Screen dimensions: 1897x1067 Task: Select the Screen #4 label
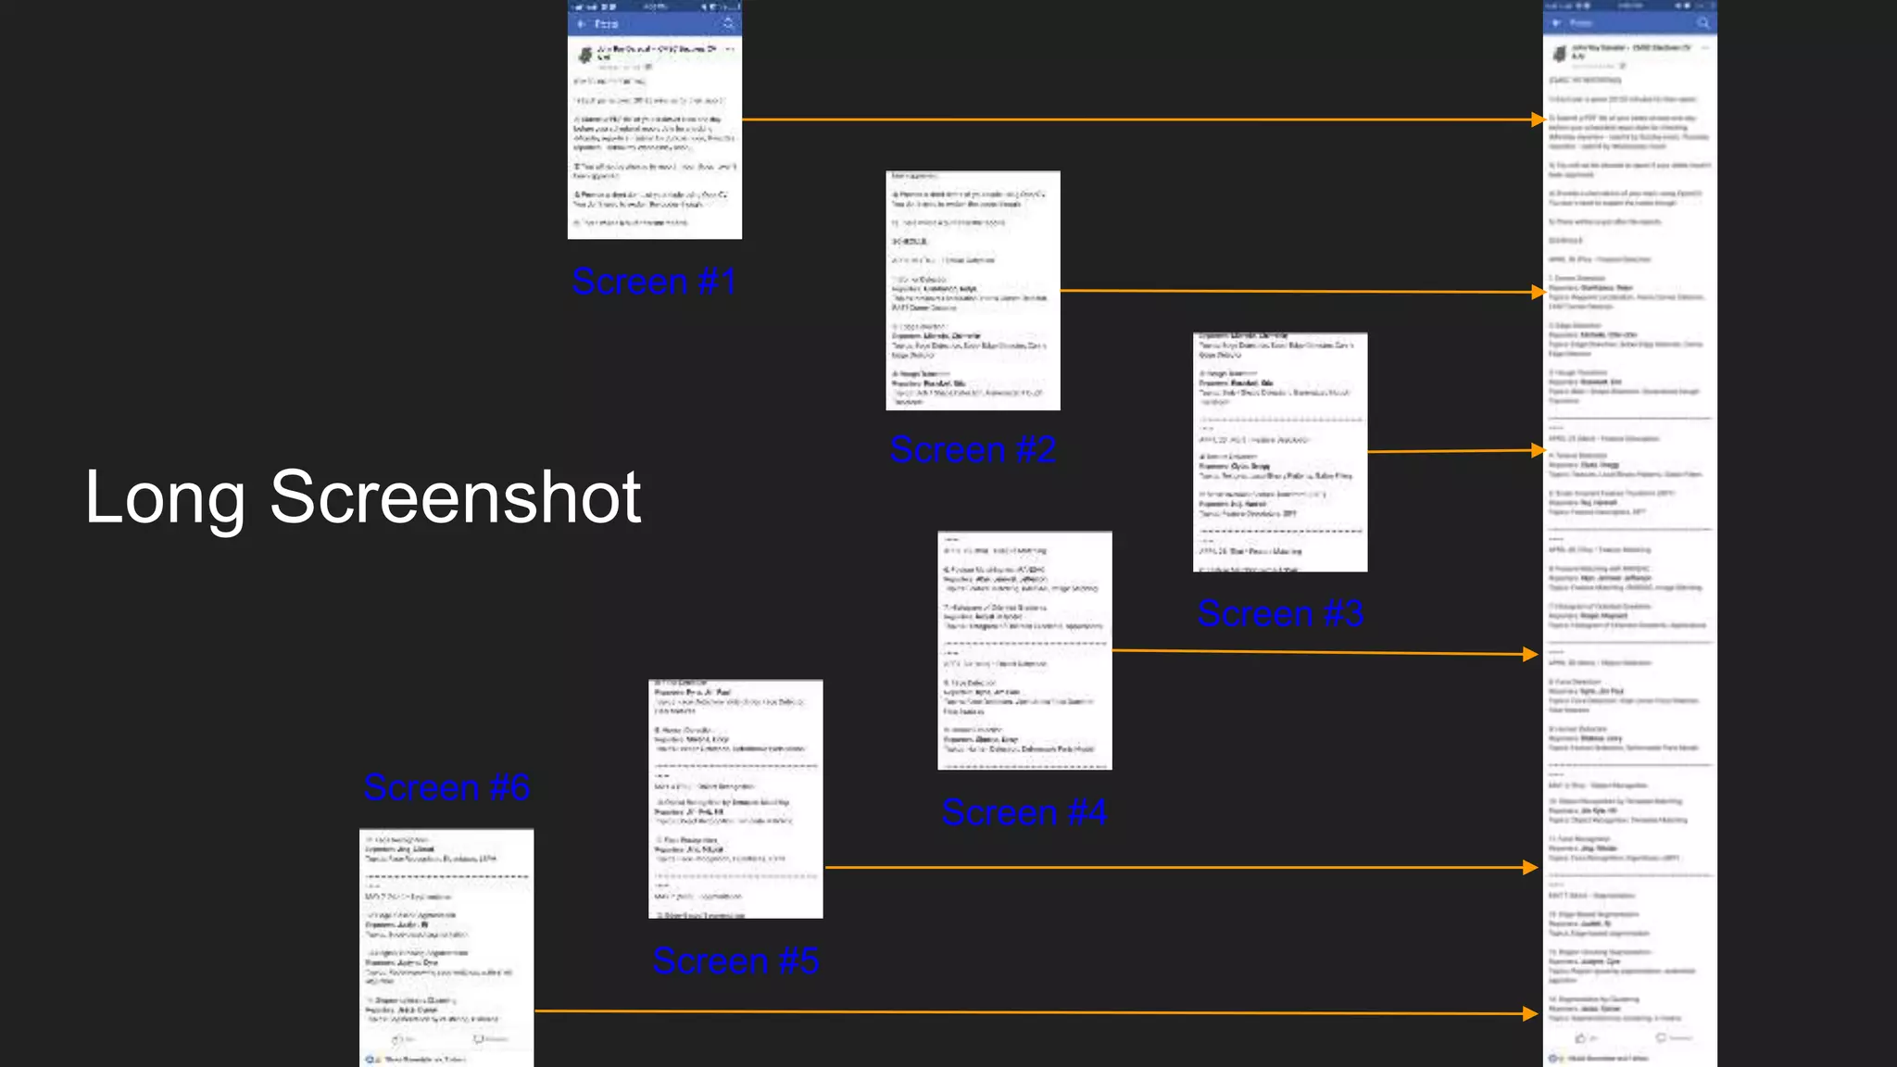point(1024,812)
